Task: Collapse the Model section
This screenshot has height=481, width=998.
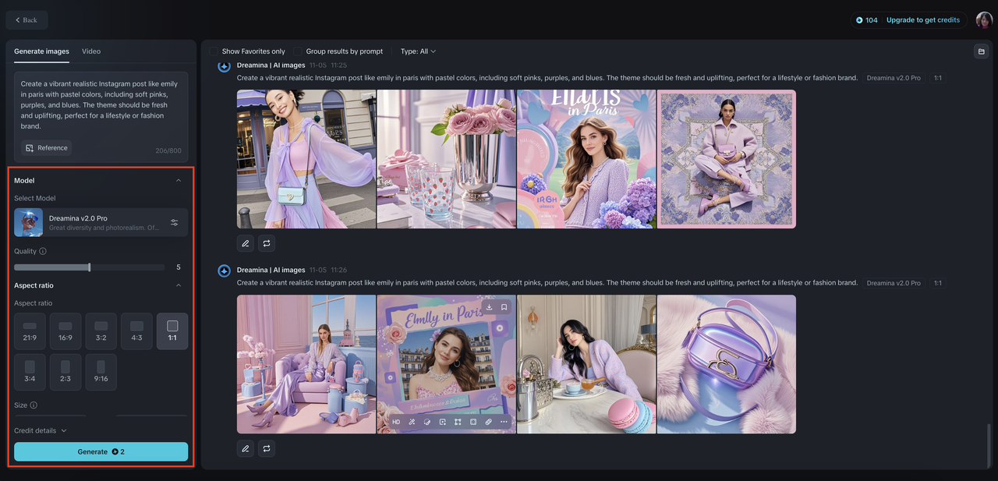Action: click(179, 181)
